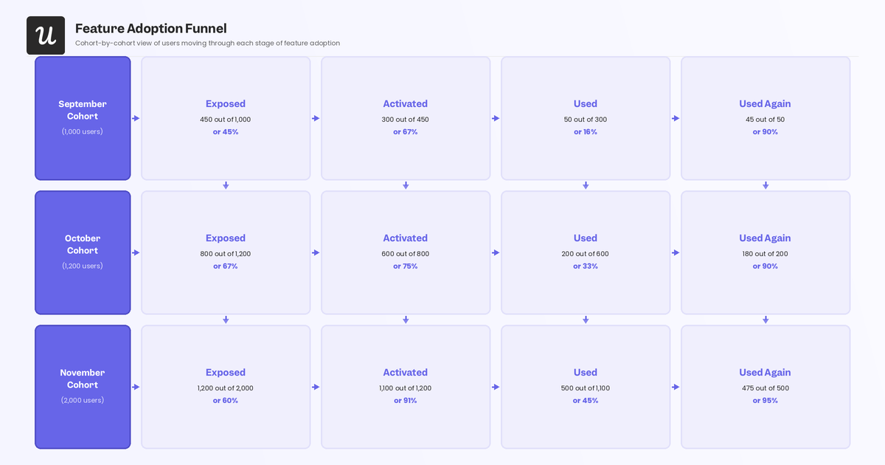Click the Userpilot logo icon
The image size is (885, 465).
pos(46,35)
